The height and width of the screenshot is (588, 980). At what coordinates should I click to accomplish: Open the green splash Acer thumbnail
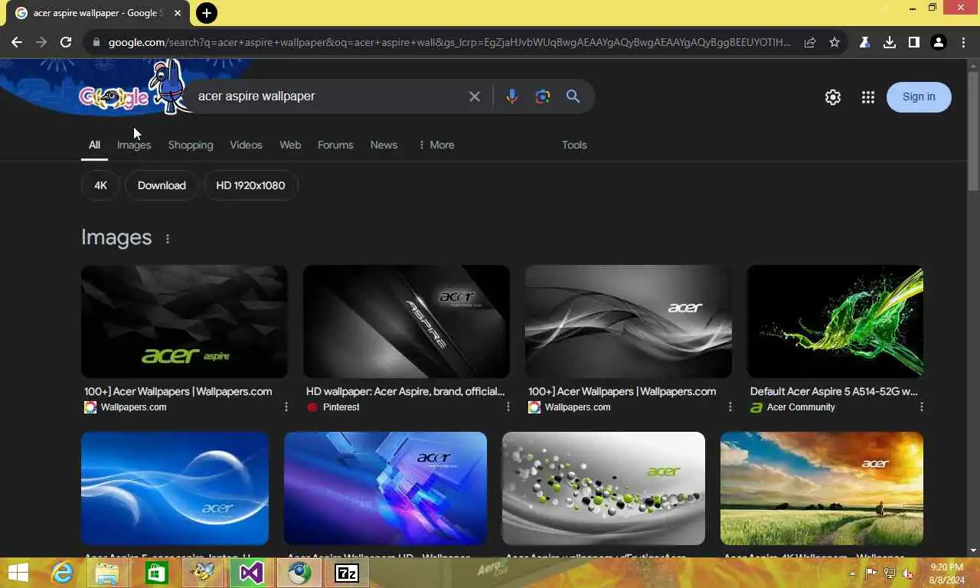click(x=835, y=322)
